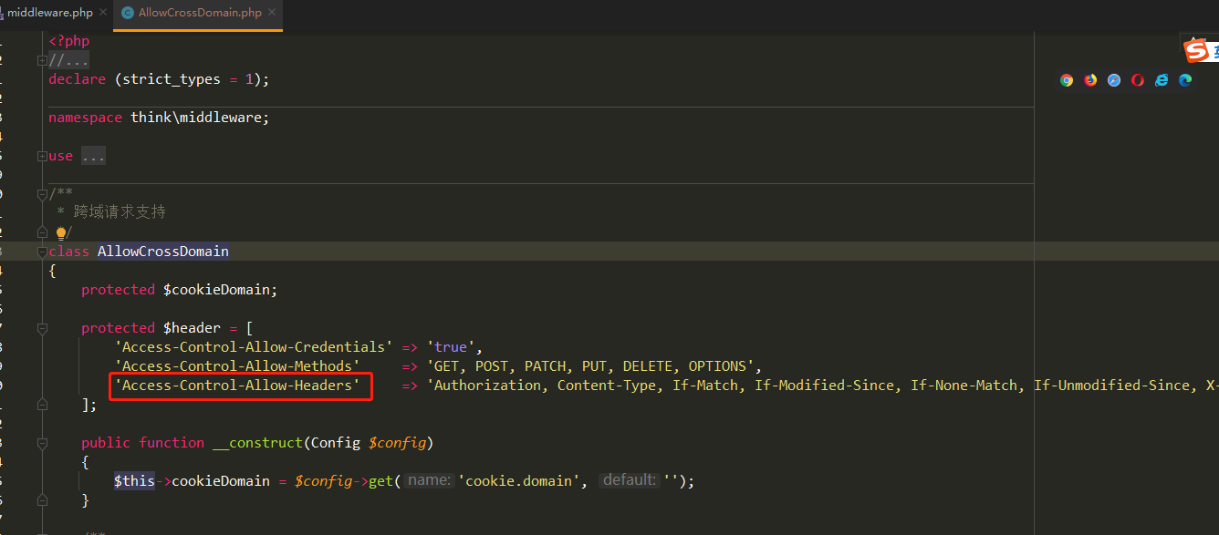
Task: Switch to the middleware.php tab
Action: pyautogui.click(x=50, y=12)
